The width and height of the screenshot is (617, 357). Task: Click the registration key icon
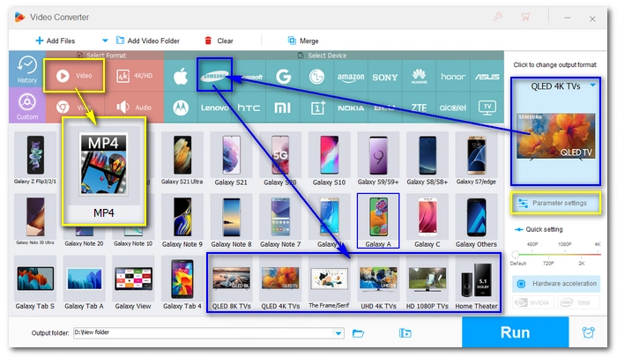[x=498, y=17]
